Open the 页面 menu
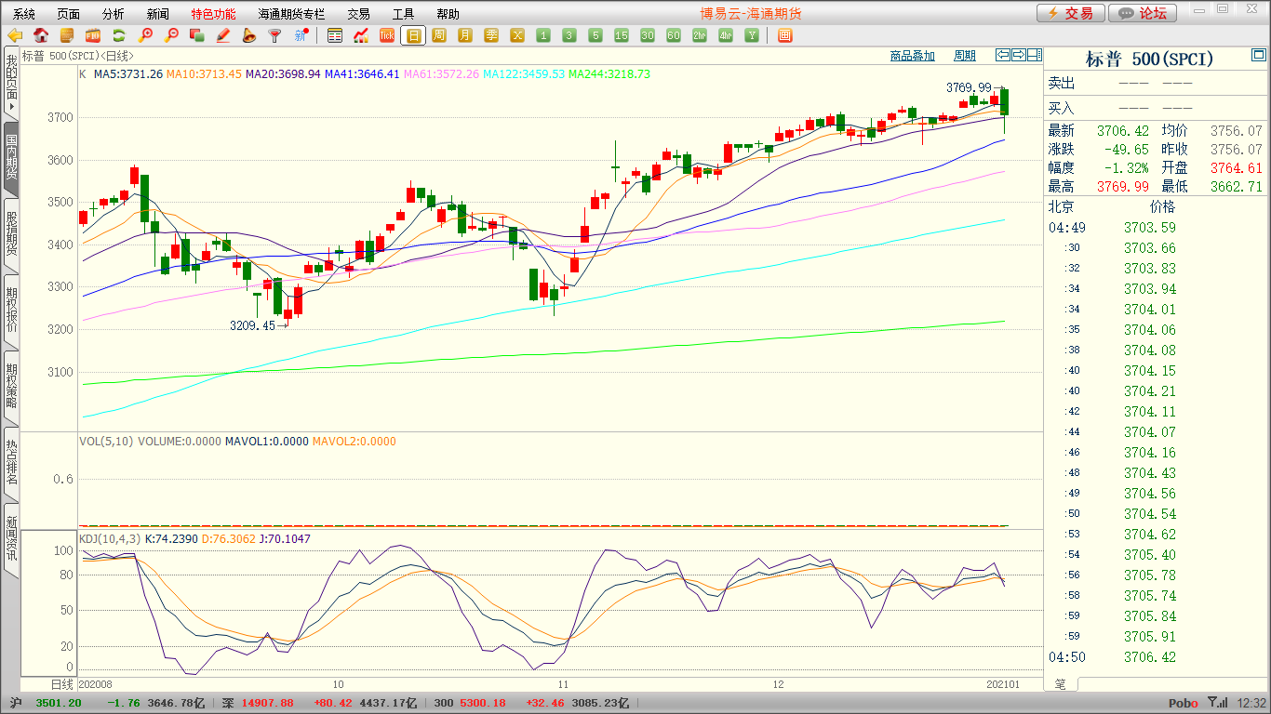Screen dimensions: 1271x714 69,14
